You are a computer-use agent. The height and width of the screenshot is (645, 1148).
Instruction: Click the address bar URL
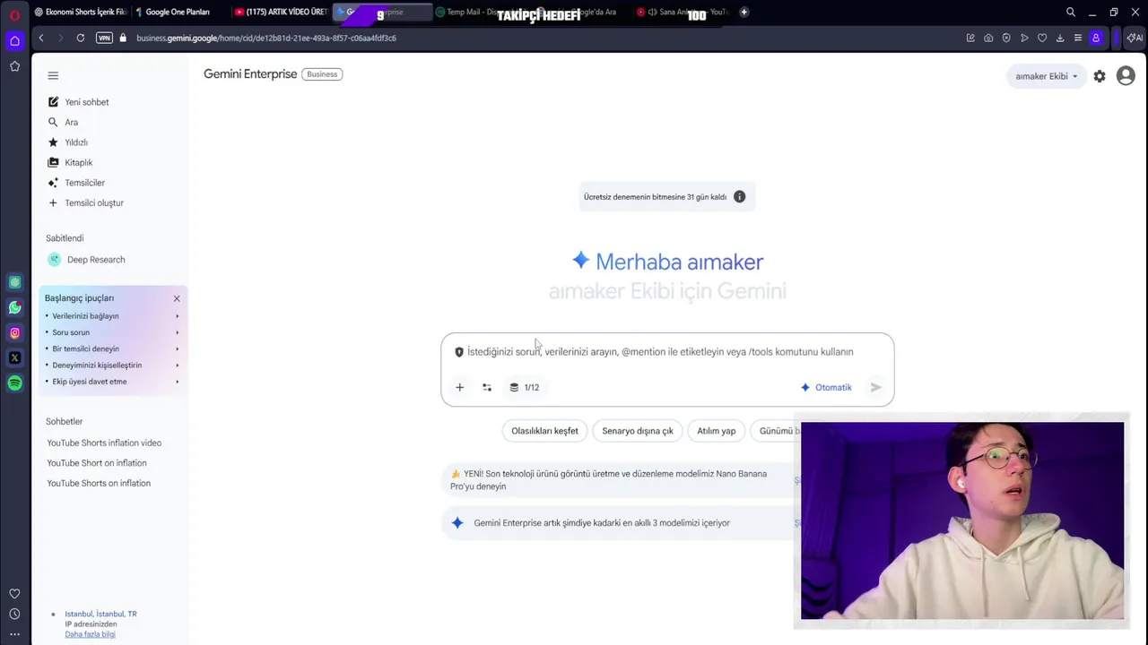pyautogui.click(x=266, y=38)
